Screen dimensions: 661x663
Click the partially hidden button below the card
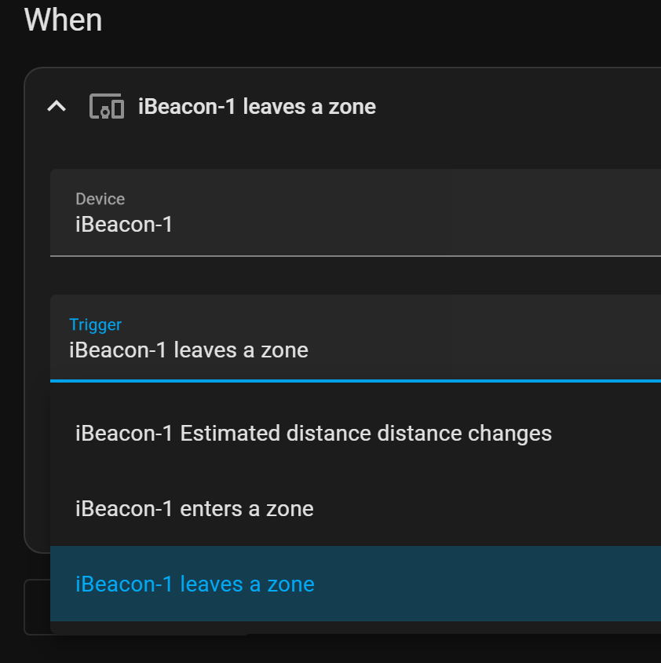click(x=37, y=607)
